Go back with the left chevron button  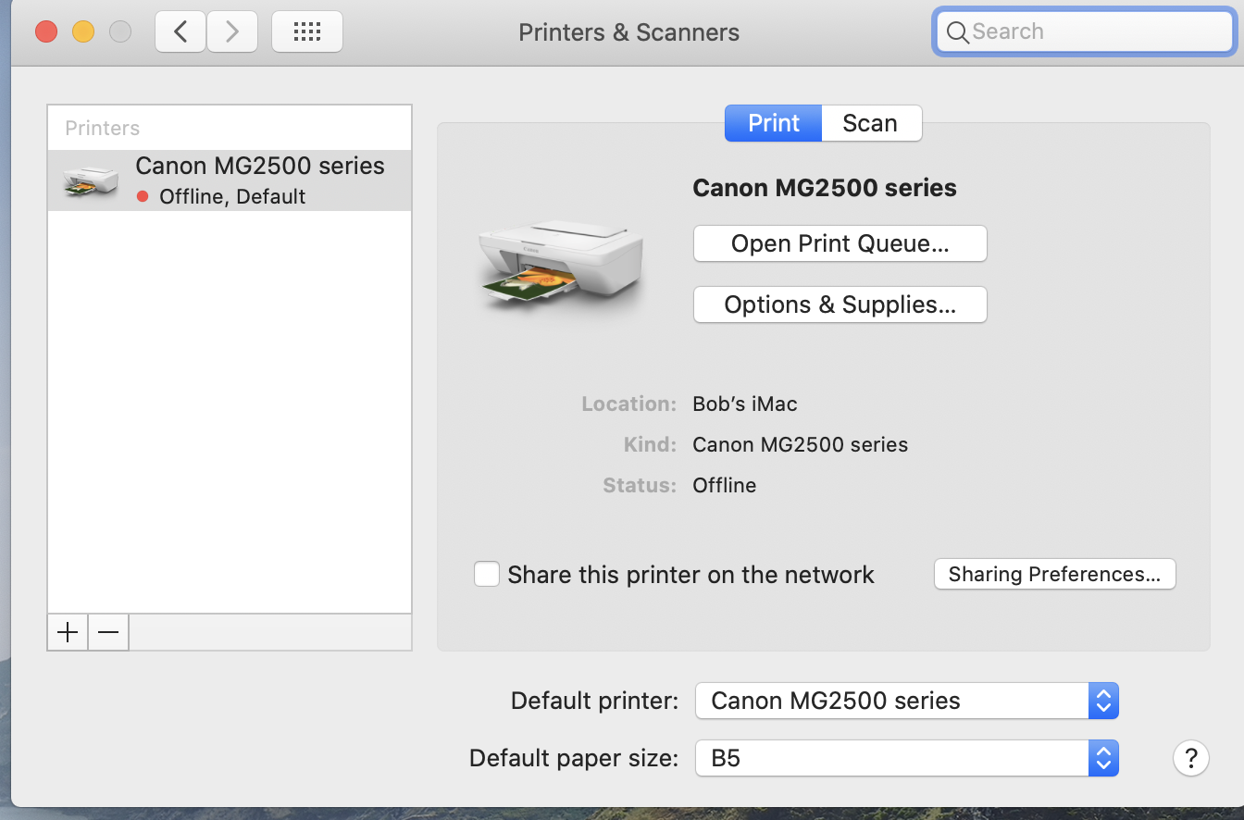click(180, 31)
